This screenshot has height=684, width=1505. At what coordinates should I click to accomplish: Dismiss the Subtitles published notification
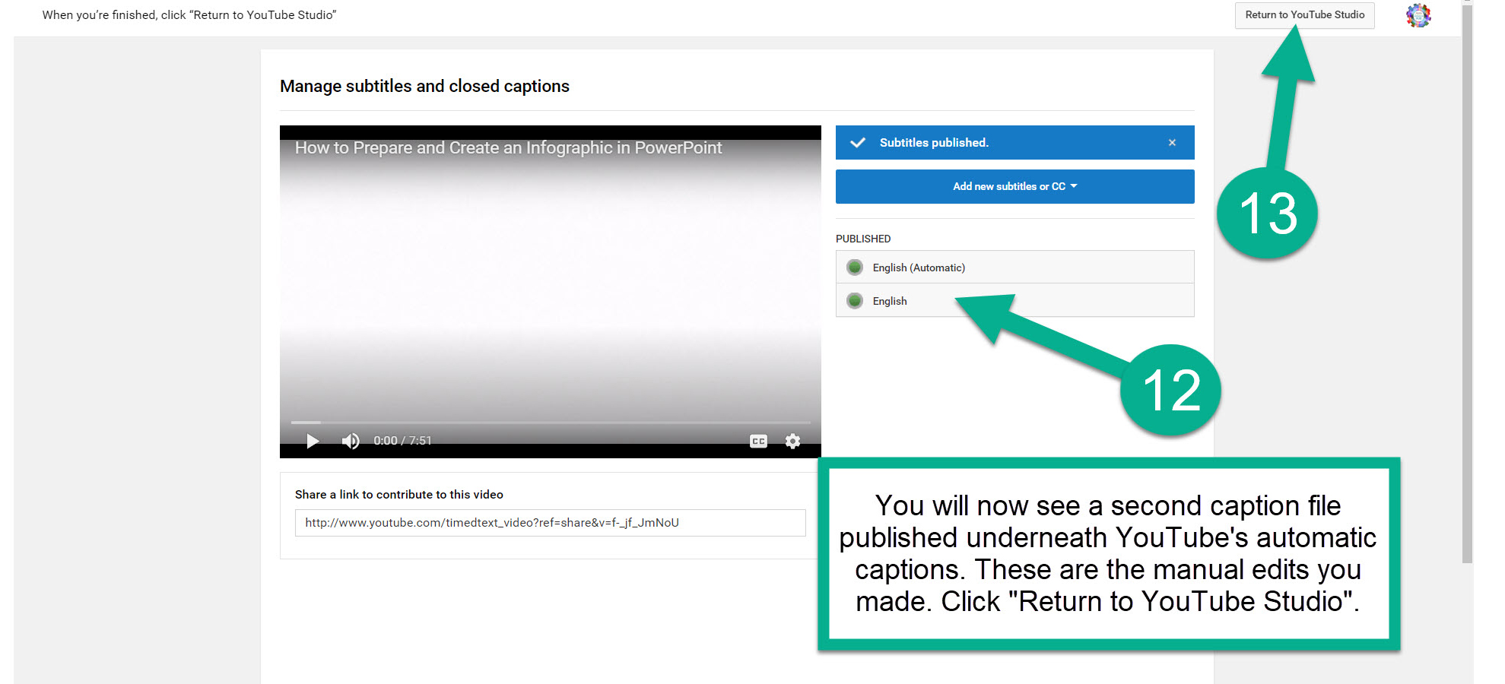(1172, 143)
